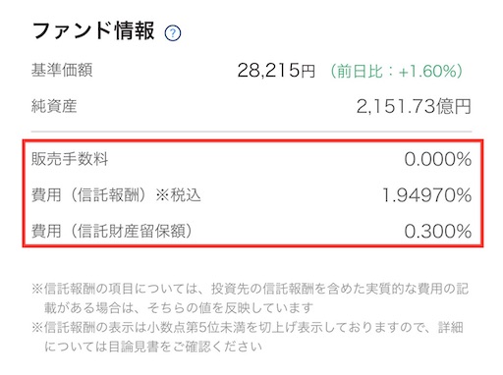
Task: Click the 円 unit after 28,215
Action: (307, 72)
